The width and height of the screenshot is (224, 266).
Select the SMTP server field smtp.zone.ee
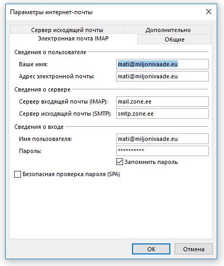coord(162,114)
